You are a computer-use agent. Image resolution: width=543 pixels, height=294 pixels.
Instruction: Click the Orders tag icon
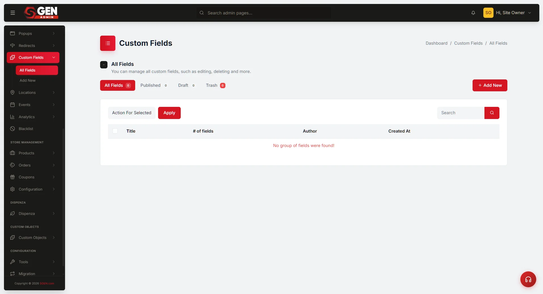(x=12, y=165)
